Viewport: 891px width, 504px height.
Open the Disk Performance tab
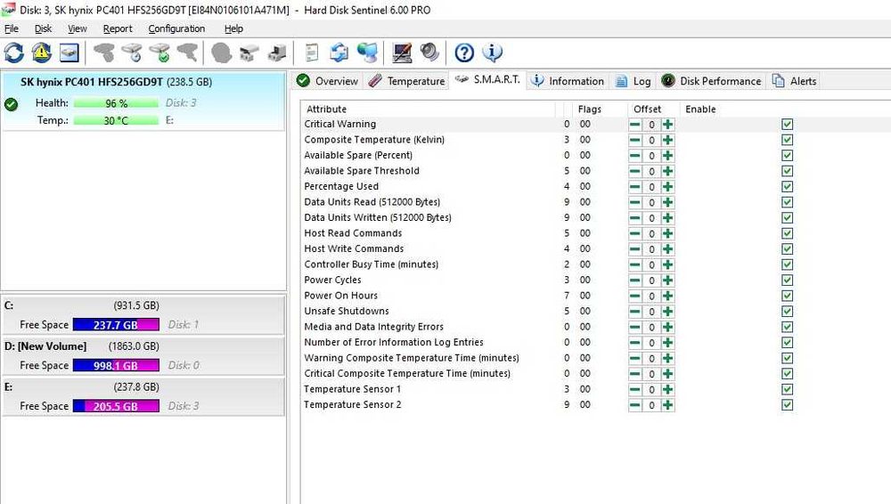coord(711,81)
